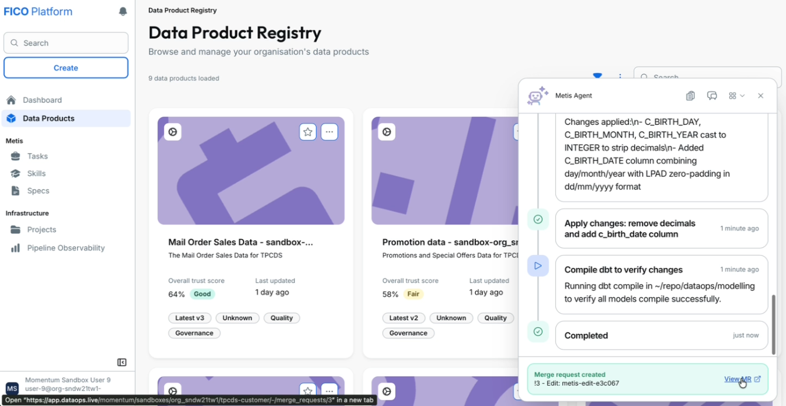Click Latest v2 tag on Promotion card
Viewport: 786px width, 406px height.
click(404, 318)
